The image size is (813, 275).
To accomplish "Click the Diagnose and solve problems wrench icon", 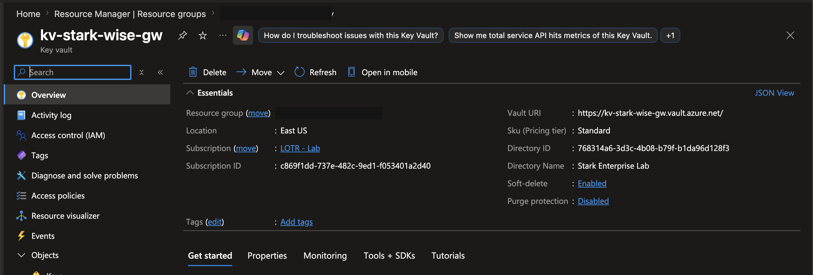I will point(21,176).
